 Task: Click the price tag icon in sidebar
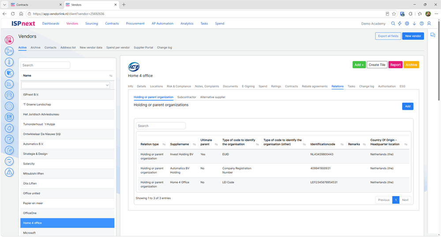[x=9, y=128]
